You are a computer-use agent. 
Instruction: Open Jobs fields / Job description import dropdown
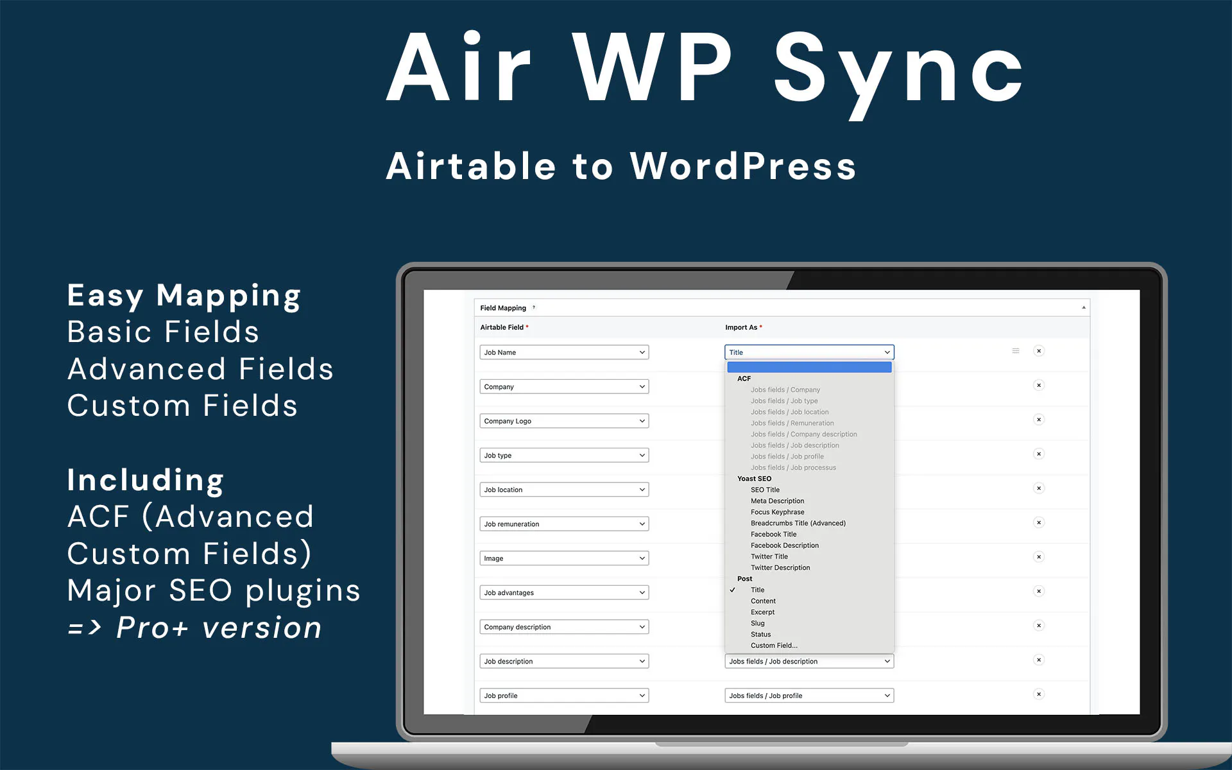pos(809,662)
